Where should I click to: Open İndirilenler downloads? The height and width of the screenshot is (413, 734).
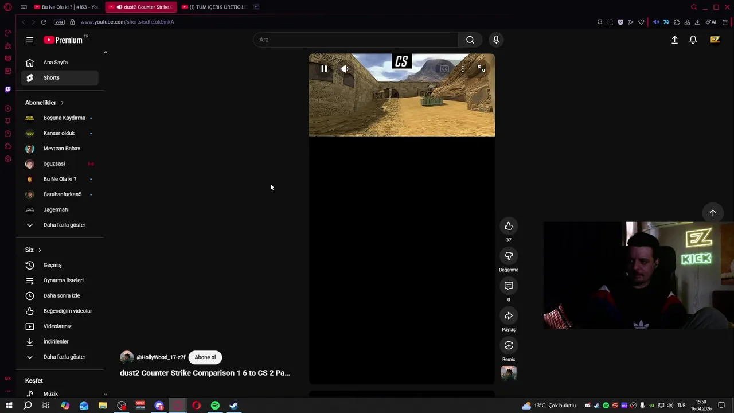[x=60, y=342]
